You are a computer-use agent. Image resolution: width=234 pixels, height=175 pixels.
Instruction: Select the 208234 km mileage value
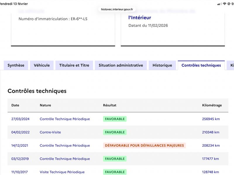tap(211, 145)
